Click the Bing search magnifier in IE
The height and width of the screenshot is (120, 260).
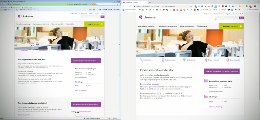pyautogui.click(x=118, y=4)
